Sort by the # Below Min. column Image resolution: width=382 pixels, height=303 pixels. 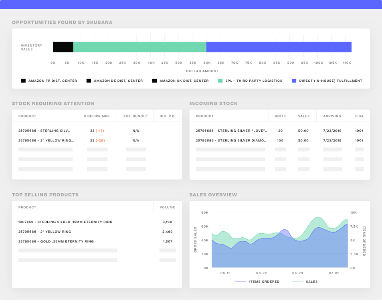(97, 116)
